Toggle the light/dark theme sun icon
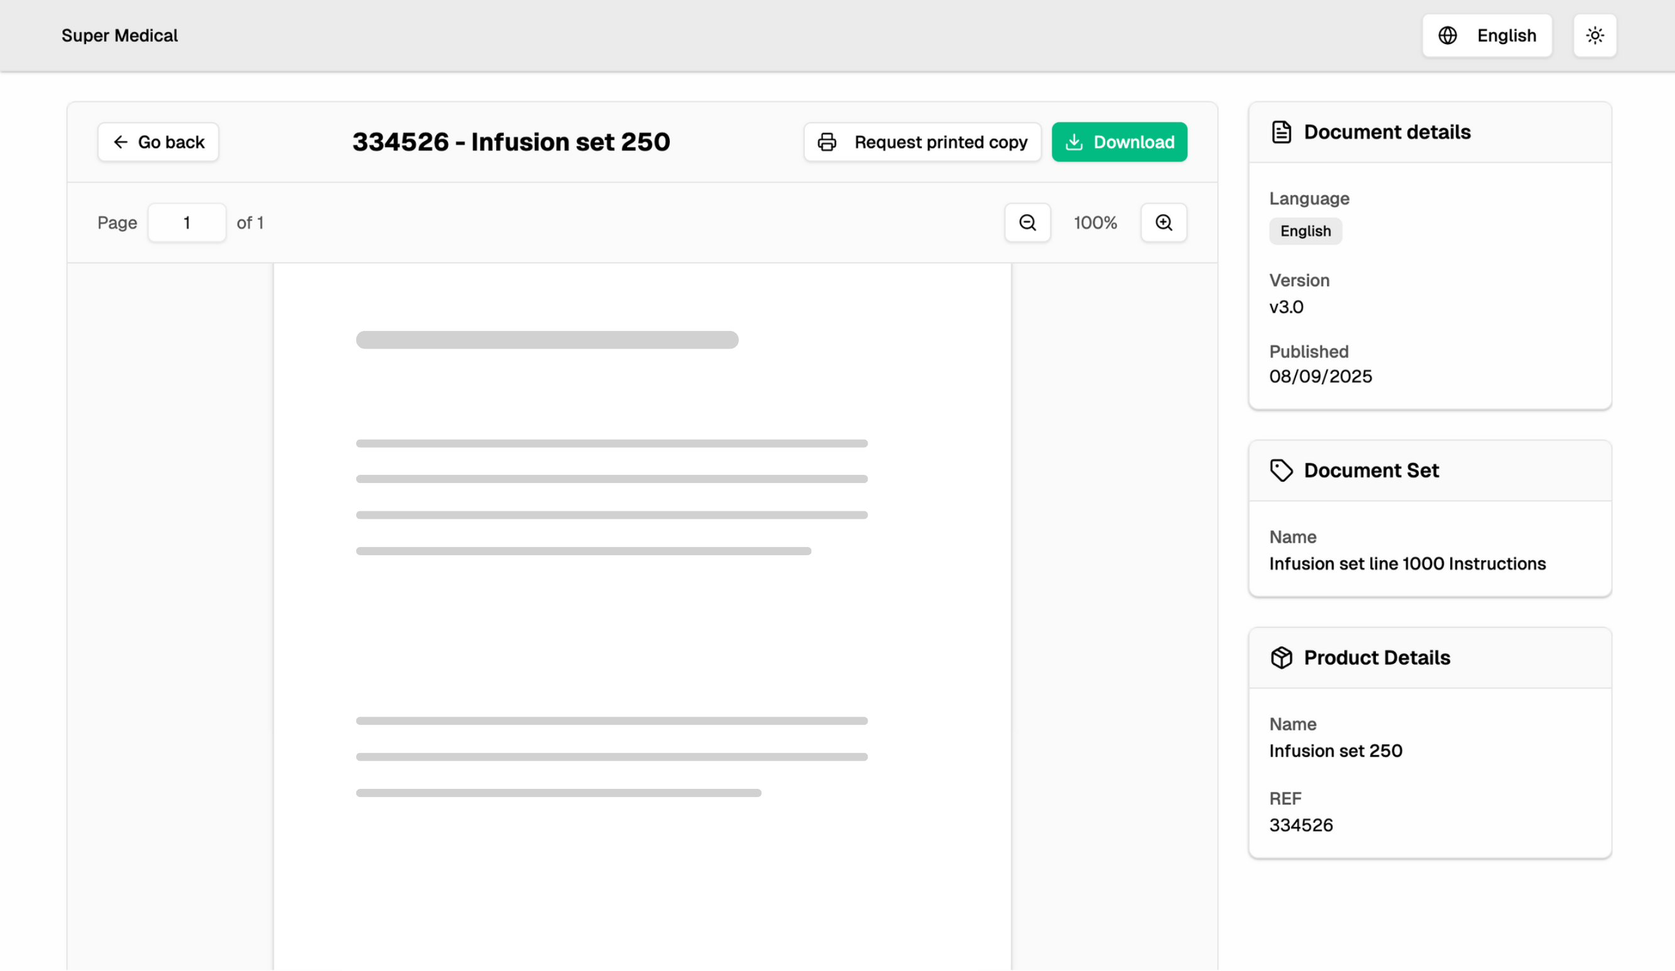Viewport: 1675px width, 971px height. point(1595,35)
